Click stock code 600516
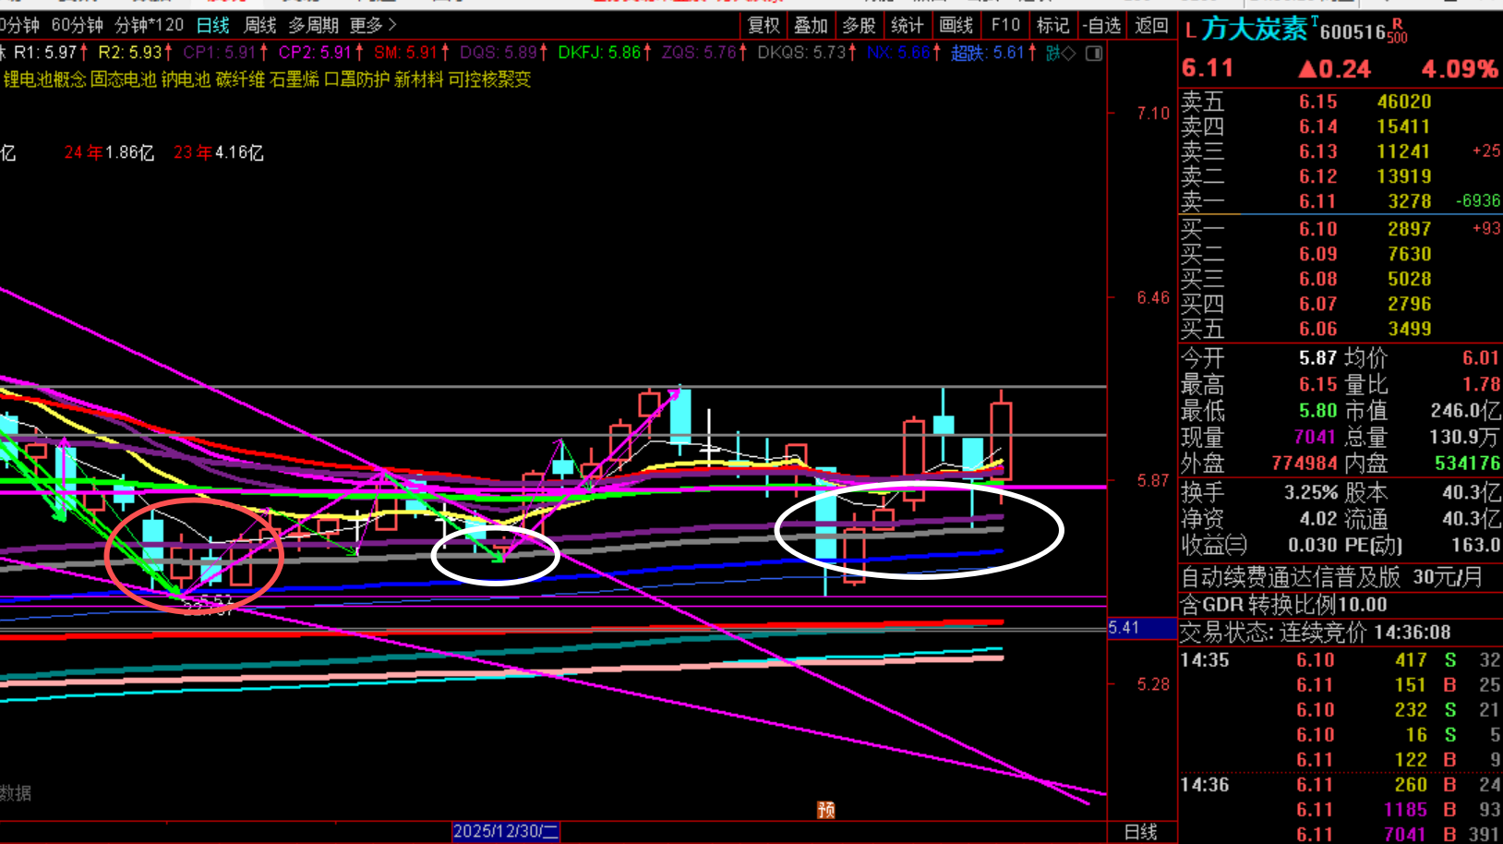Screen dimensions: 1503x844 point(1353,32)
